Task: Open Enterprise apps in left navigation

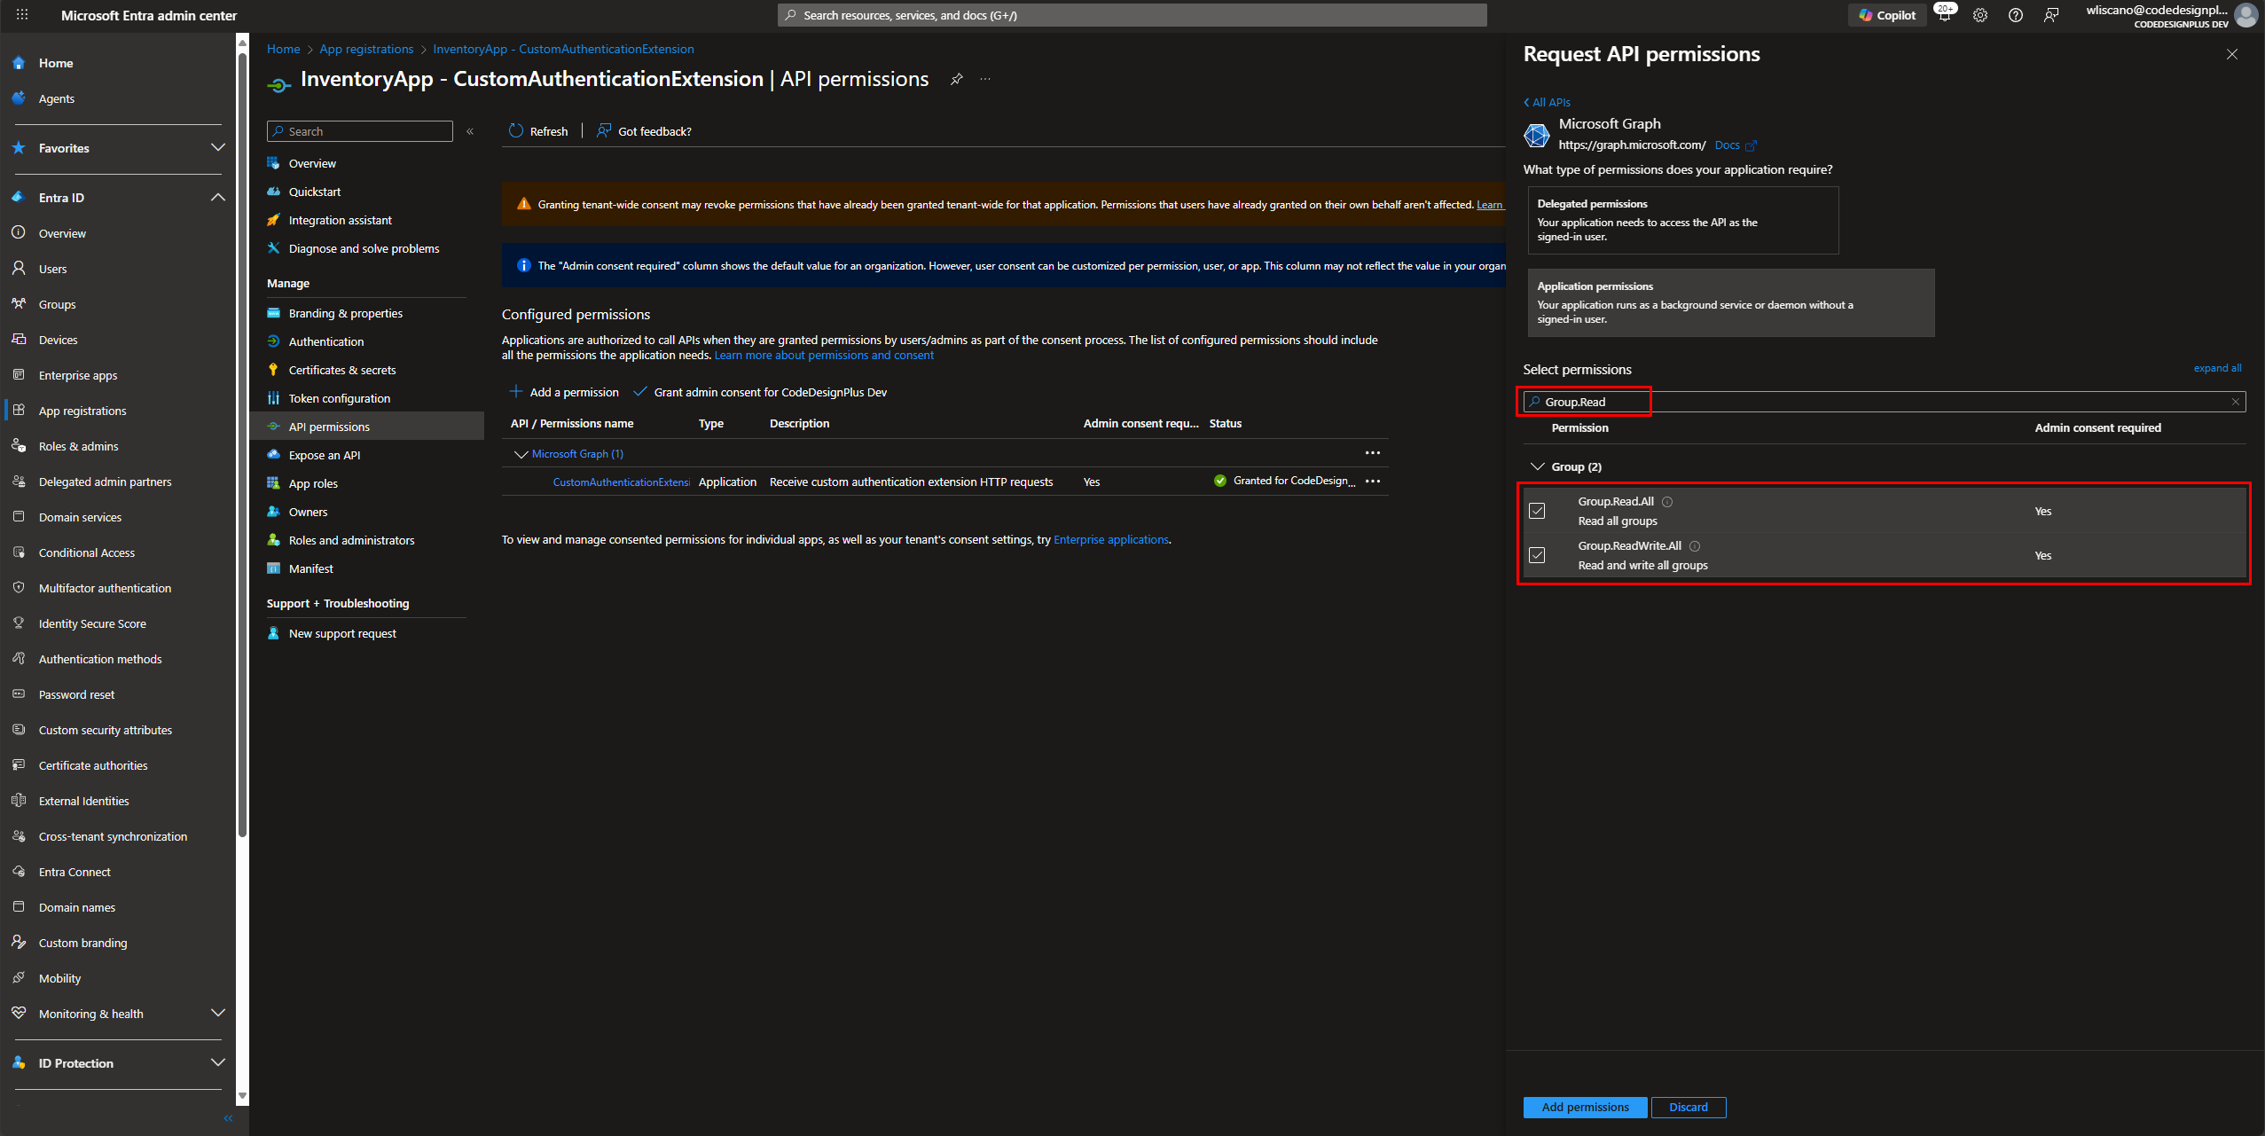Action: click(77, 375)
